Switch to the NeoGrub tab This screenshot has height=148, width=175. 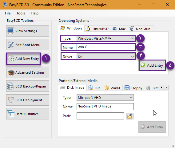pyautogui.click(x=141, y=29)
